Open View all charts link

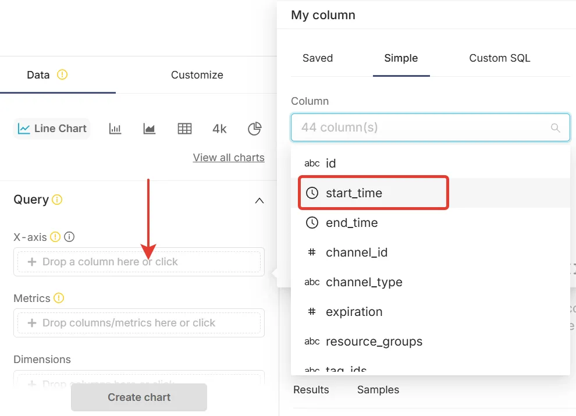pyautogui.click(x=229, y=158)
